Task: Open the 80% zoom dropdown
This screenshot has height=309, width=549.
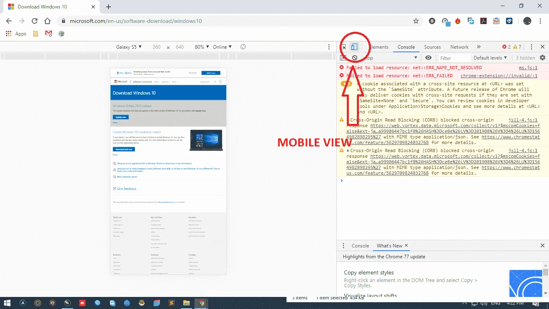Action: (x=202, y=47)
